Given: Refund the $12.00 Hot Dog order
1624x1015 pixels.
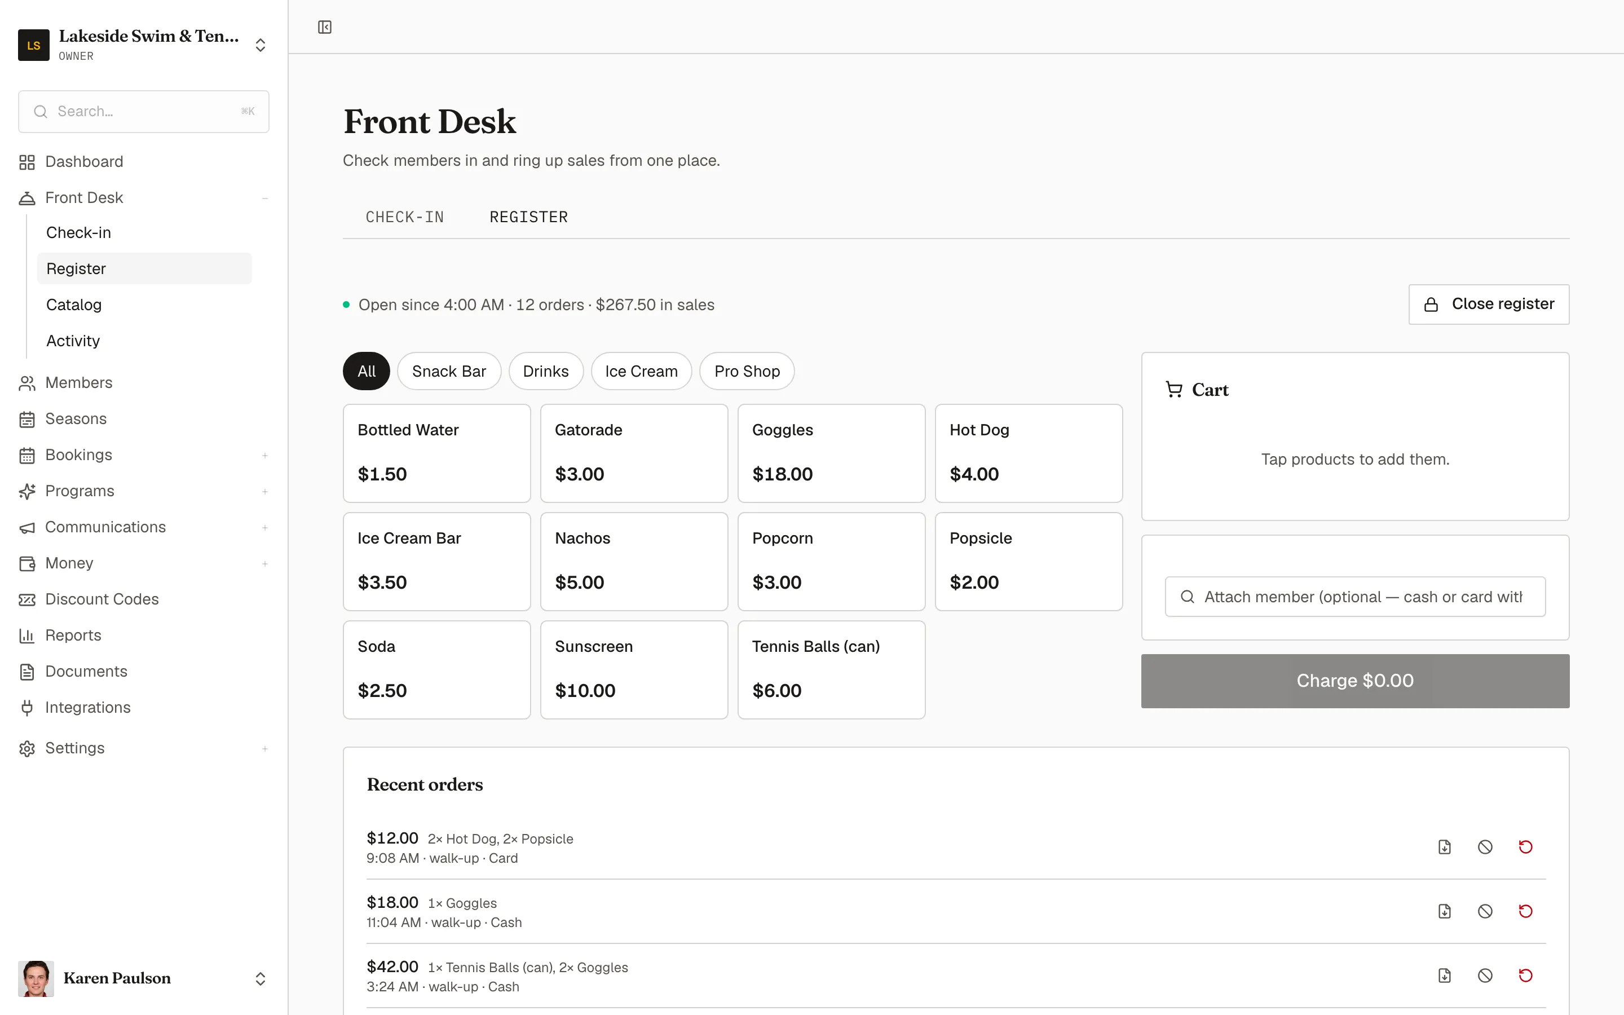Looking at the screenshot, I should [x=1525, y=847].
